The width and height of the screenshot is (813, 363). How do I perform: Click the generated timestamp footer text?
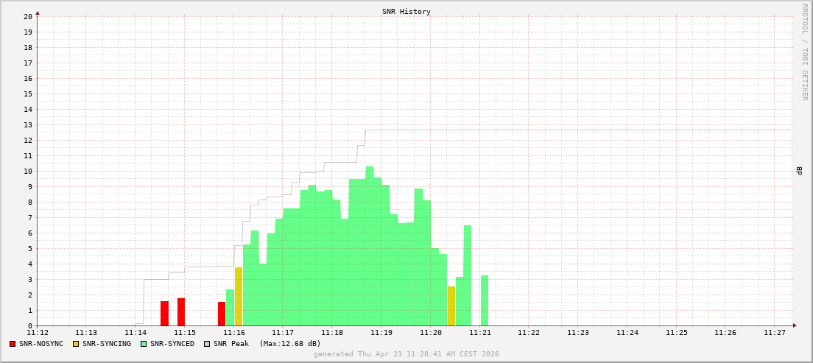click(x=406, y=353)
